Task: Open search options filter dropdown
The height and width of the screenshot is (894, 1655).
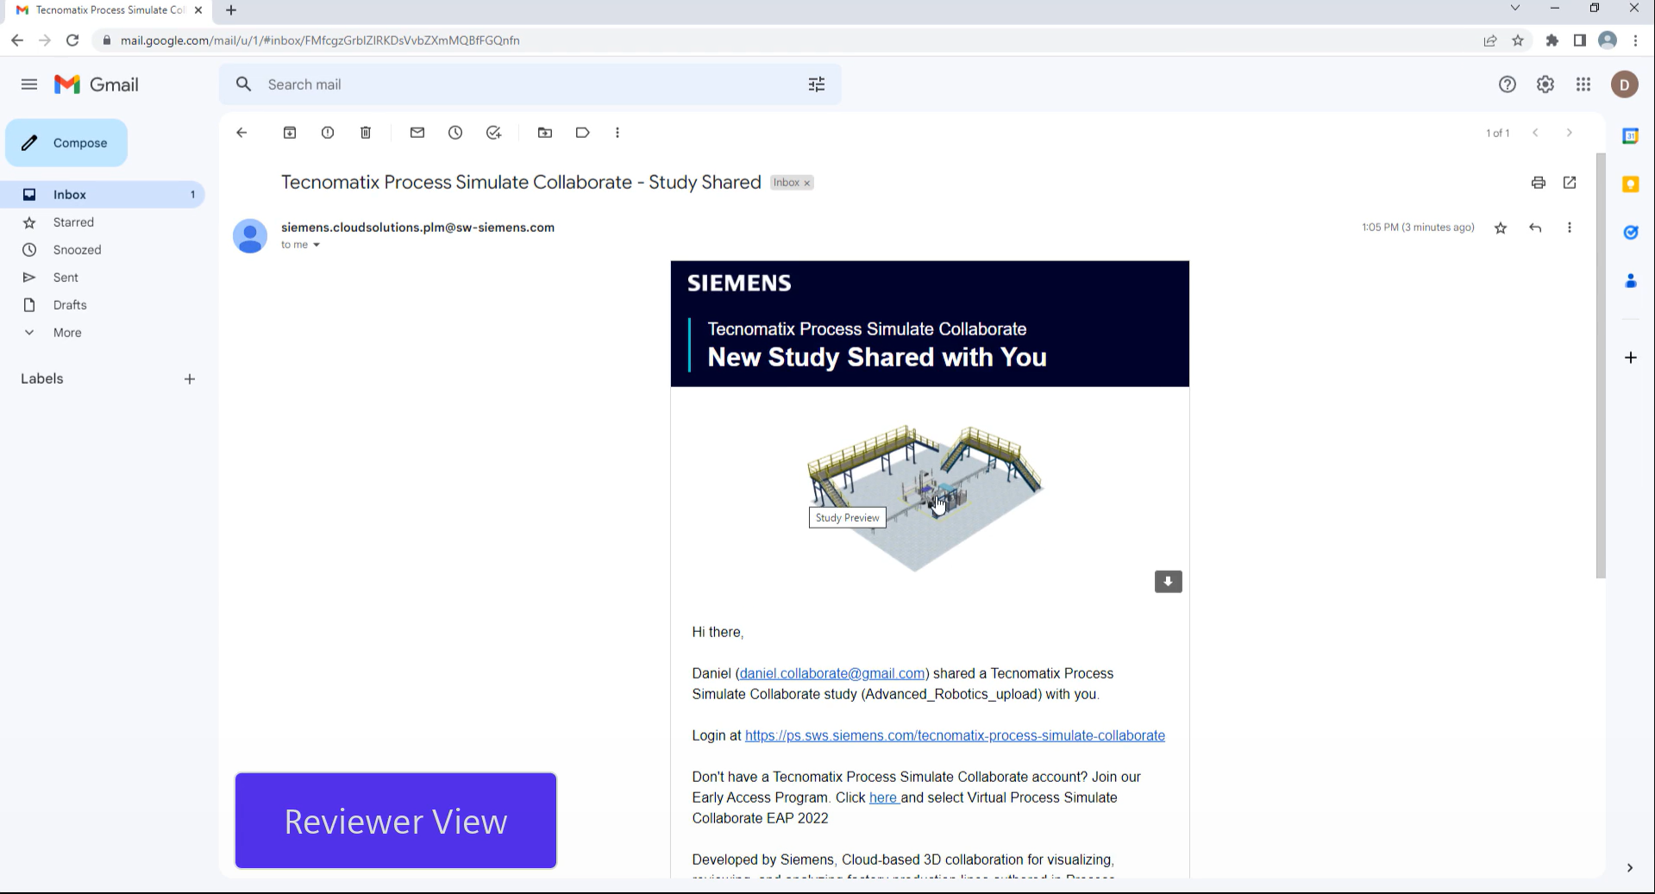Action: [x=816, y=84]
